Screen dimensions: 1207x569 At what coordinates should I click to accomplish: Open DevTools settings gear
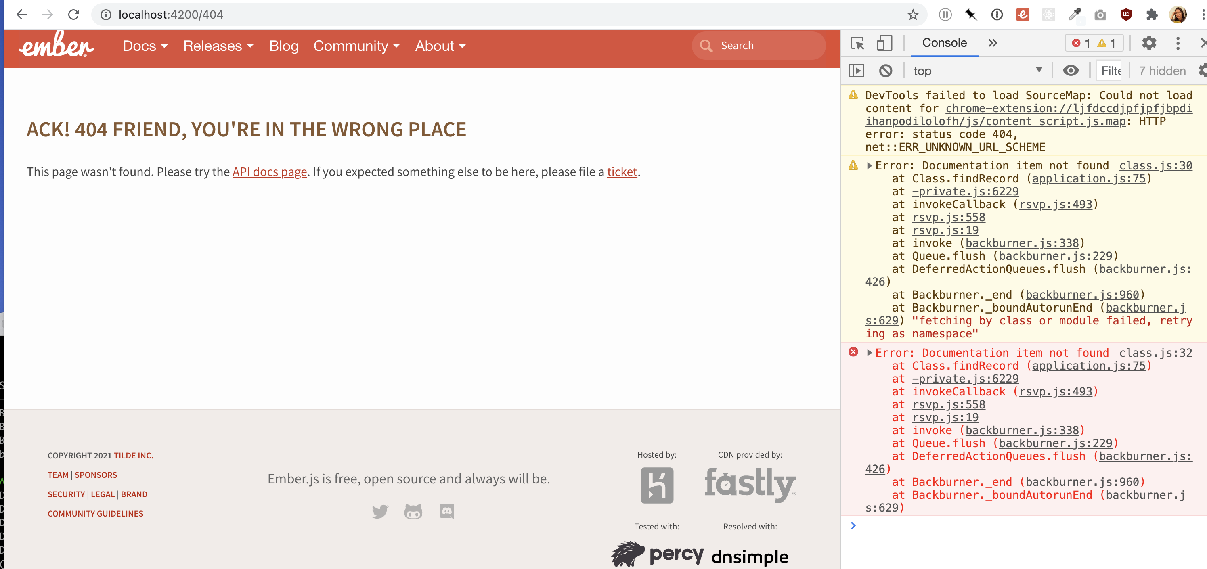[x=1149, y=43]
